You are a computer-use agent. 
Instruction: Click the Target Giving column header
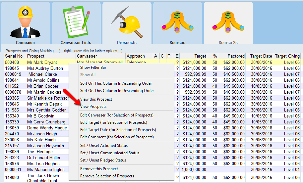point(287,56)
